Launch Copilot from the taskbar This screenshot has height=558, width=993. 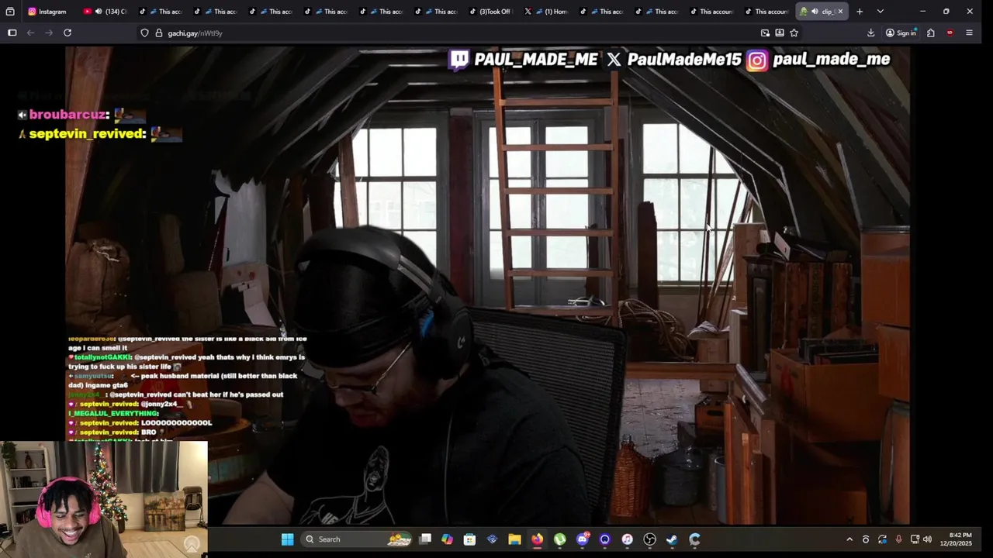pyautogui.click(x=447, y=539)
